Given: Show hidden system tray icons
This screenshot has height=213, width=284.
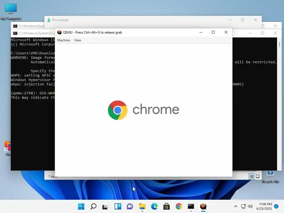Looking at the screenshot, I should 235,206.
